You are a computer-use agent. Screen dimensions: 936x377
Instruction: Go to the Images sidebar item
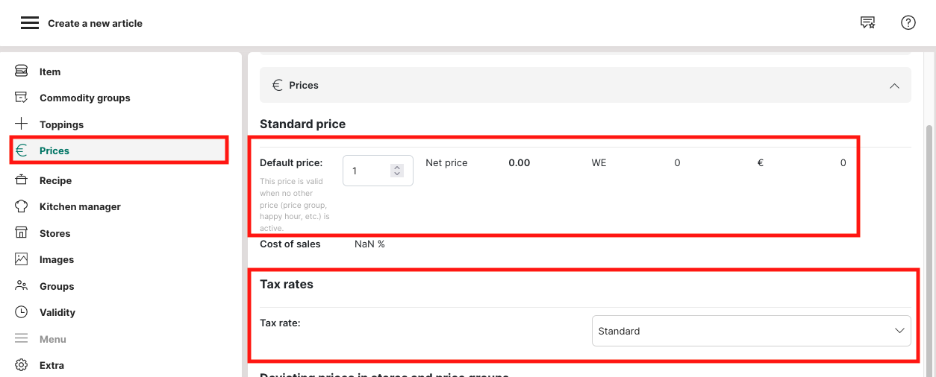(x=57, y=259)
